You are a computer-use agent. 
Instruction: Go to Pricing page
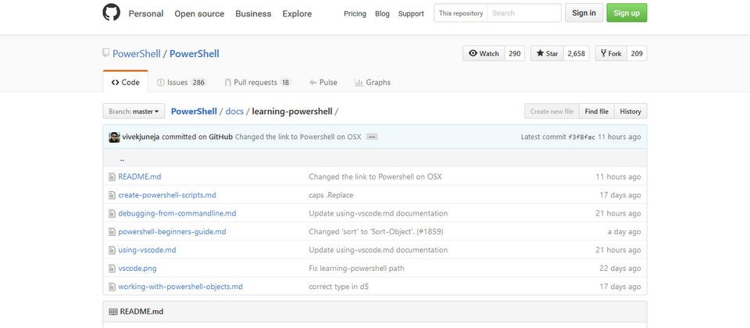tap(355, 14)
